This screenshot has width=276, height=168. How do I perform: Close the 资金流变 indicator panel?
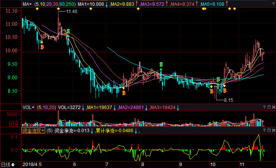pyautogui.click(x=273, y=131)
